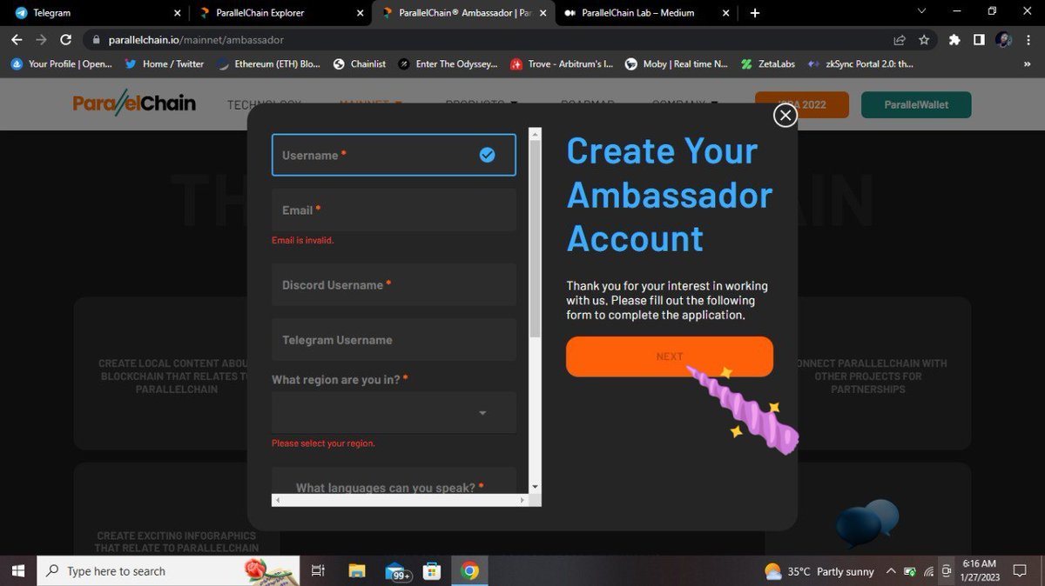Close the ParallelChain Lab Medium tab
The image size is (1045, 586).
click(x=726, y=13)
